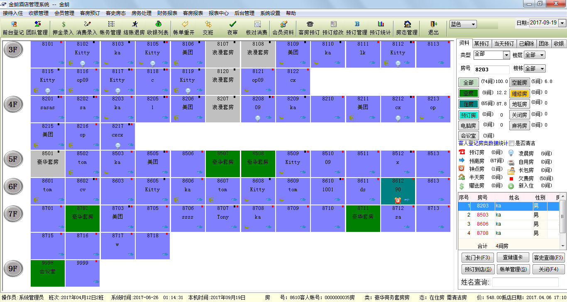Click the 半天房 house legend icon
Viewport: 567px width, 302px height.
pos(462,177)
